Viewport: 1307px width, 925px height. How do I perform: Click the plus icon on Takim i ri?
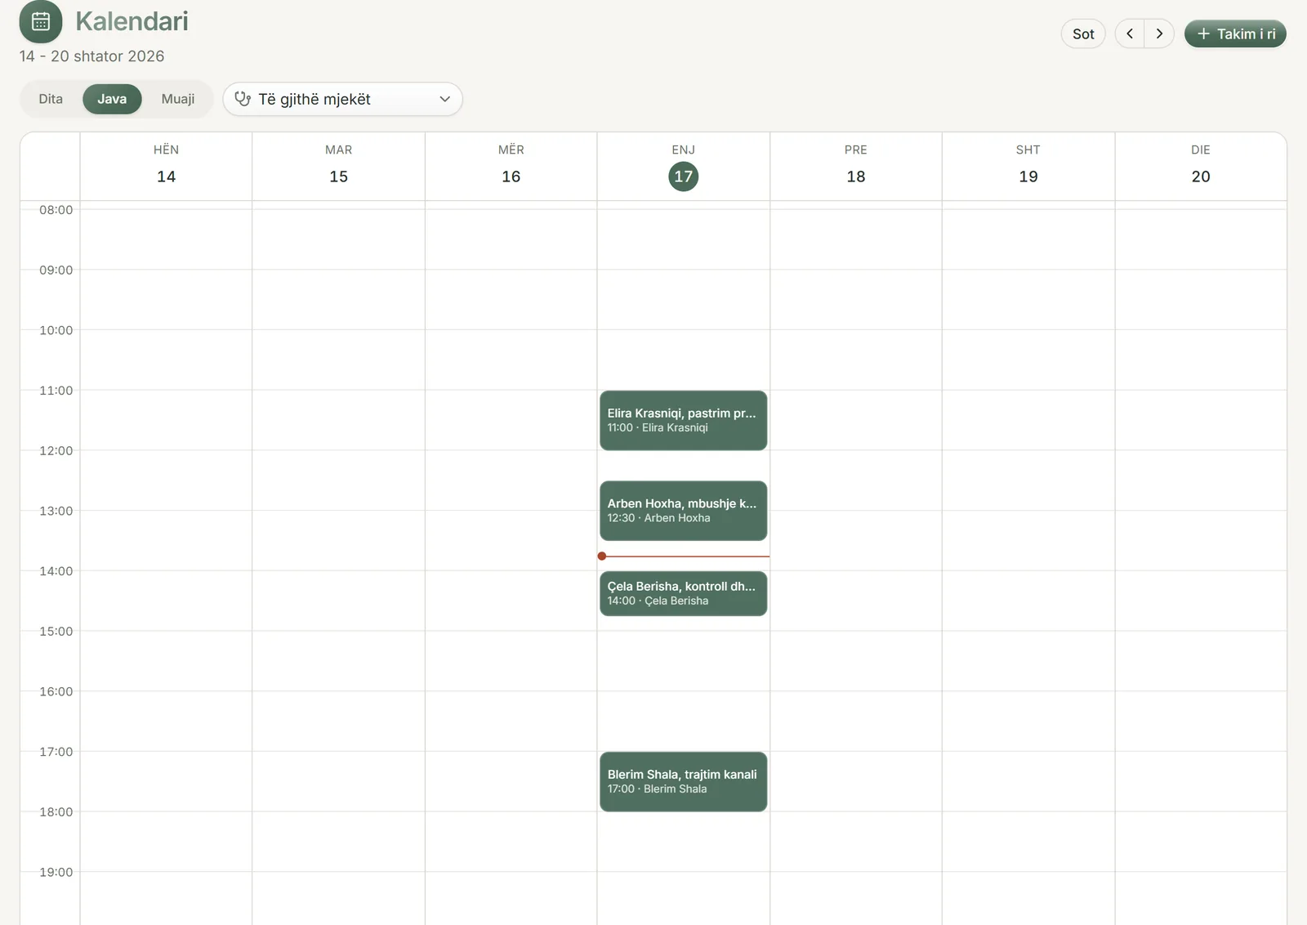pyautogui.click(x=1203, y=34)
